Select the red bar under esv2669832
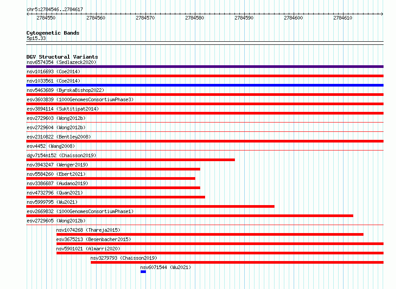The image size is (396, 289). (x=190, y=216)
